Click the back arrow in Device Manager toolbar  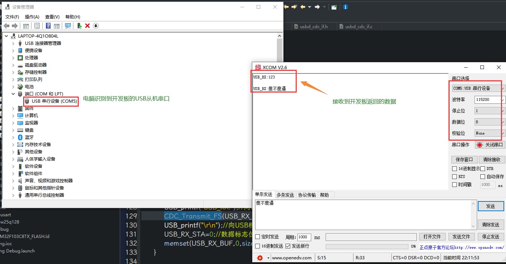point(7,26)
